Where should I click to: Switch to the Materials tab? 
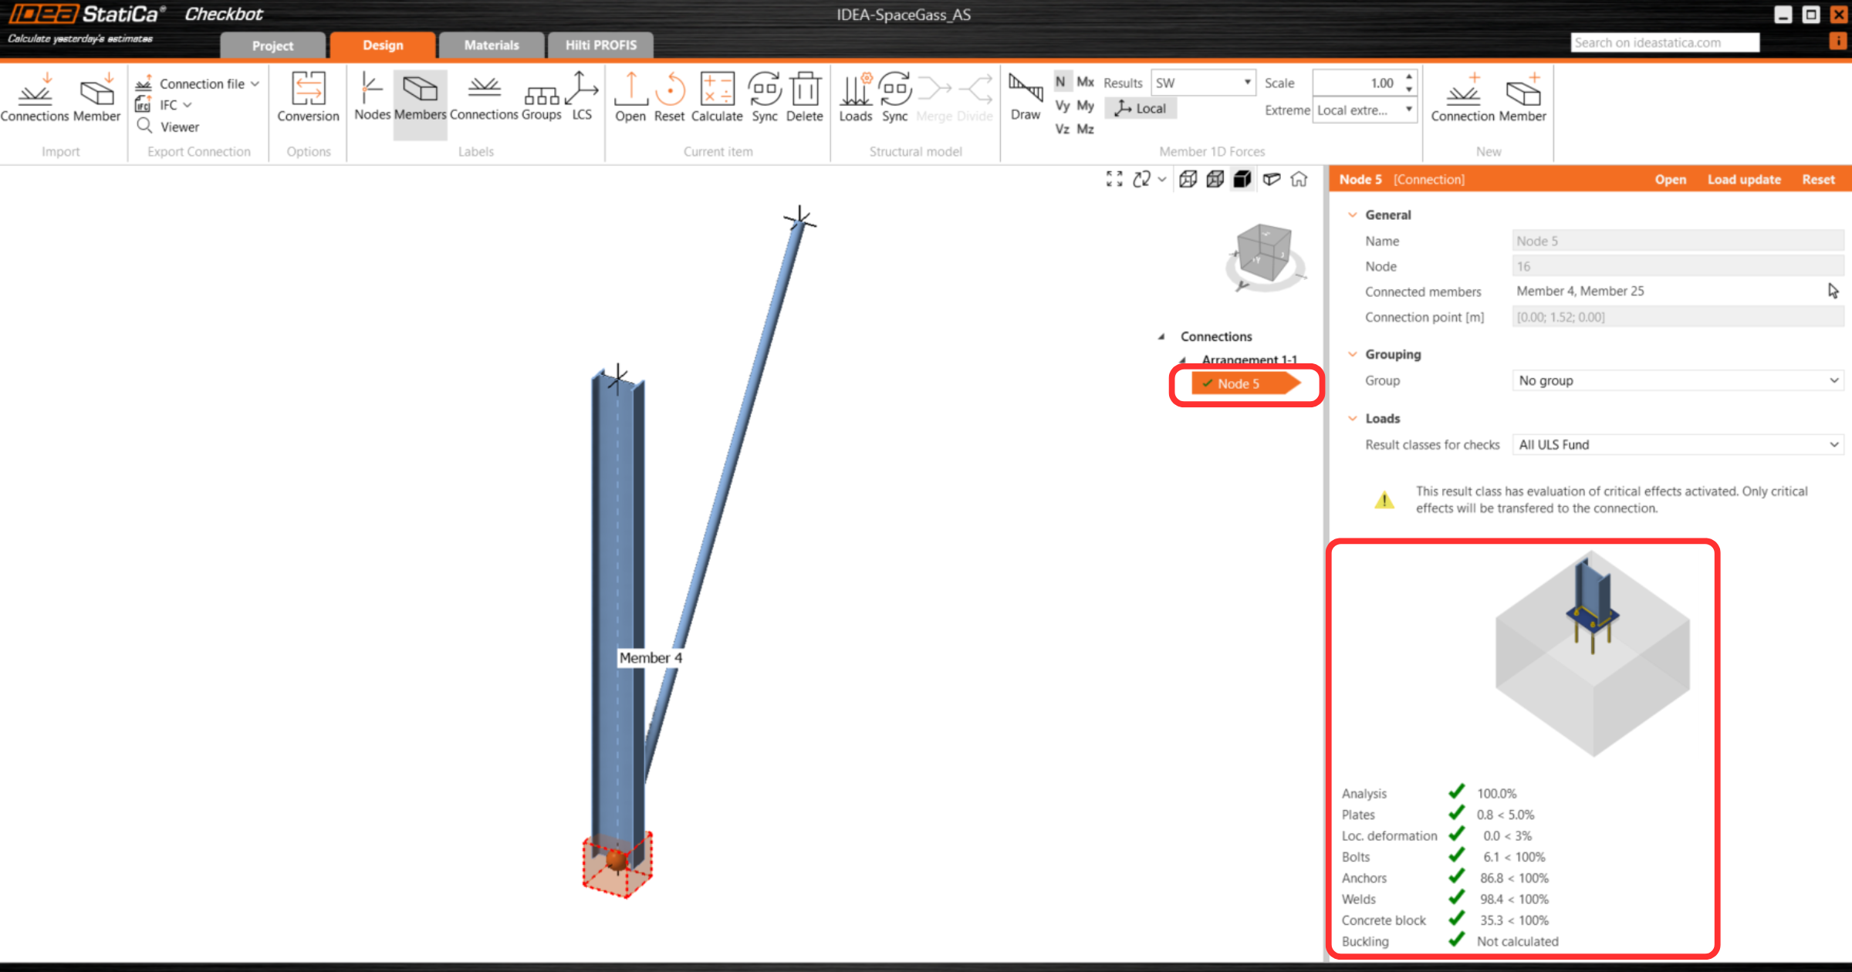pos(491,45)
